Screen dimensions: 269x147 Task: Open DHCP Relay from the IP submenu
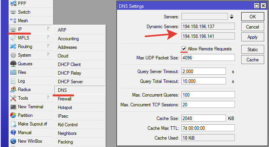(x=80, y=73)
